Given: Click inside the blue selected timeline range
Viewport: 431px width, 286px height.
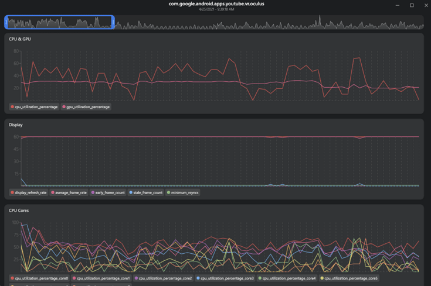Looking at the screenshot, I should pyautogui.click(x=59, y=22).
